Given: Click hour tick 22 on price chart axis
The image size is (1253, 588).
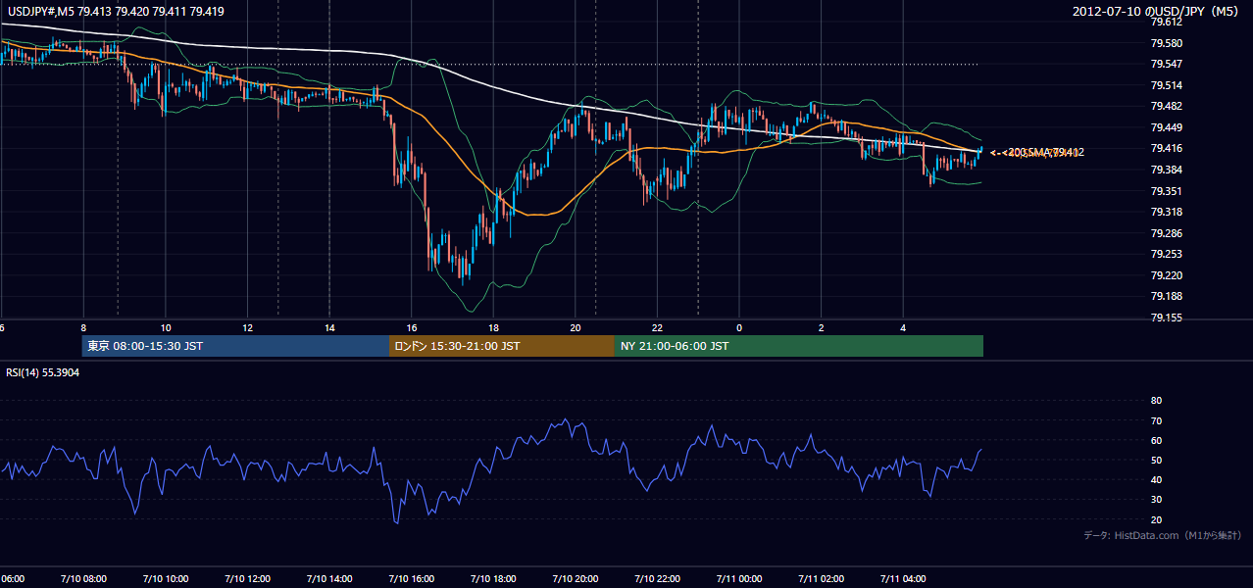Looking at the screenshot, I should [x=658, y=328].
